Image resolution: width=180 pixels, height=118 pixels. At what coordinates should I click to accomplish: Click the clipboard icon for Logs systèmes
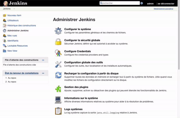coord(58,111)
